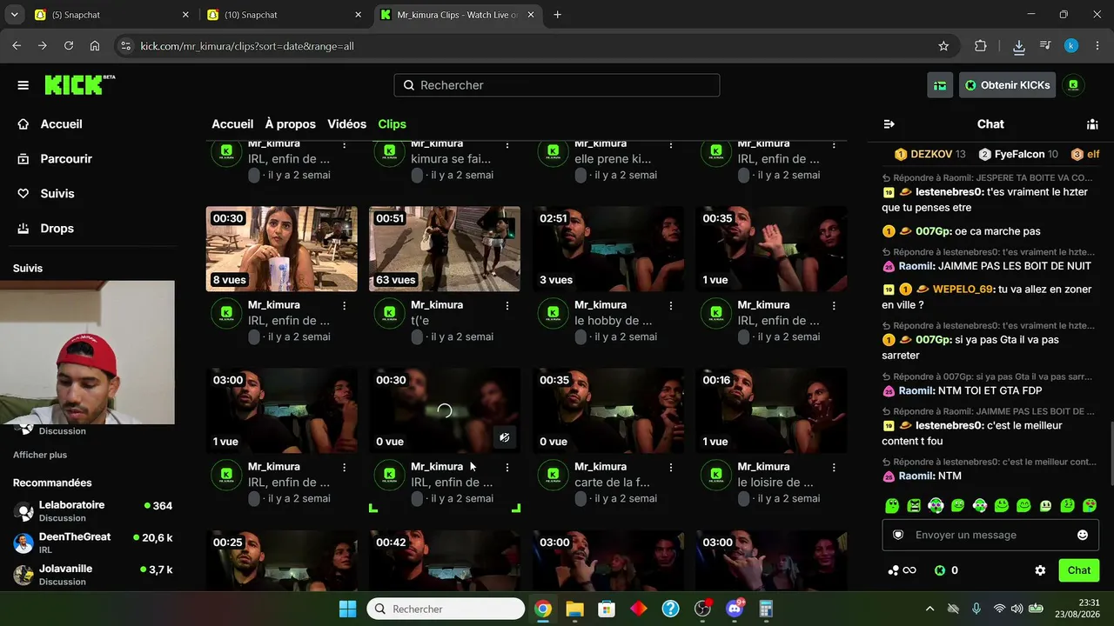Screen dimensions: 1114x626
Task: Open the browser home page icon
Action: point(95,46)
